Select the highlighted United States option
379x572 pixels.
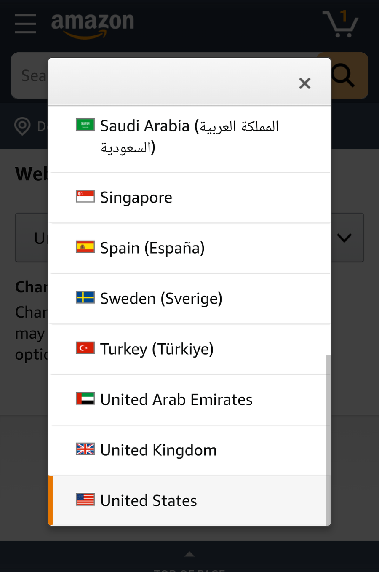189,501
